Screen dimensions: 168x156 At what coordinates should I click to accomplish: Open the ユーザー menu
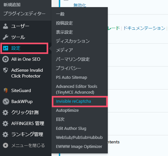[x=20, y=26]
